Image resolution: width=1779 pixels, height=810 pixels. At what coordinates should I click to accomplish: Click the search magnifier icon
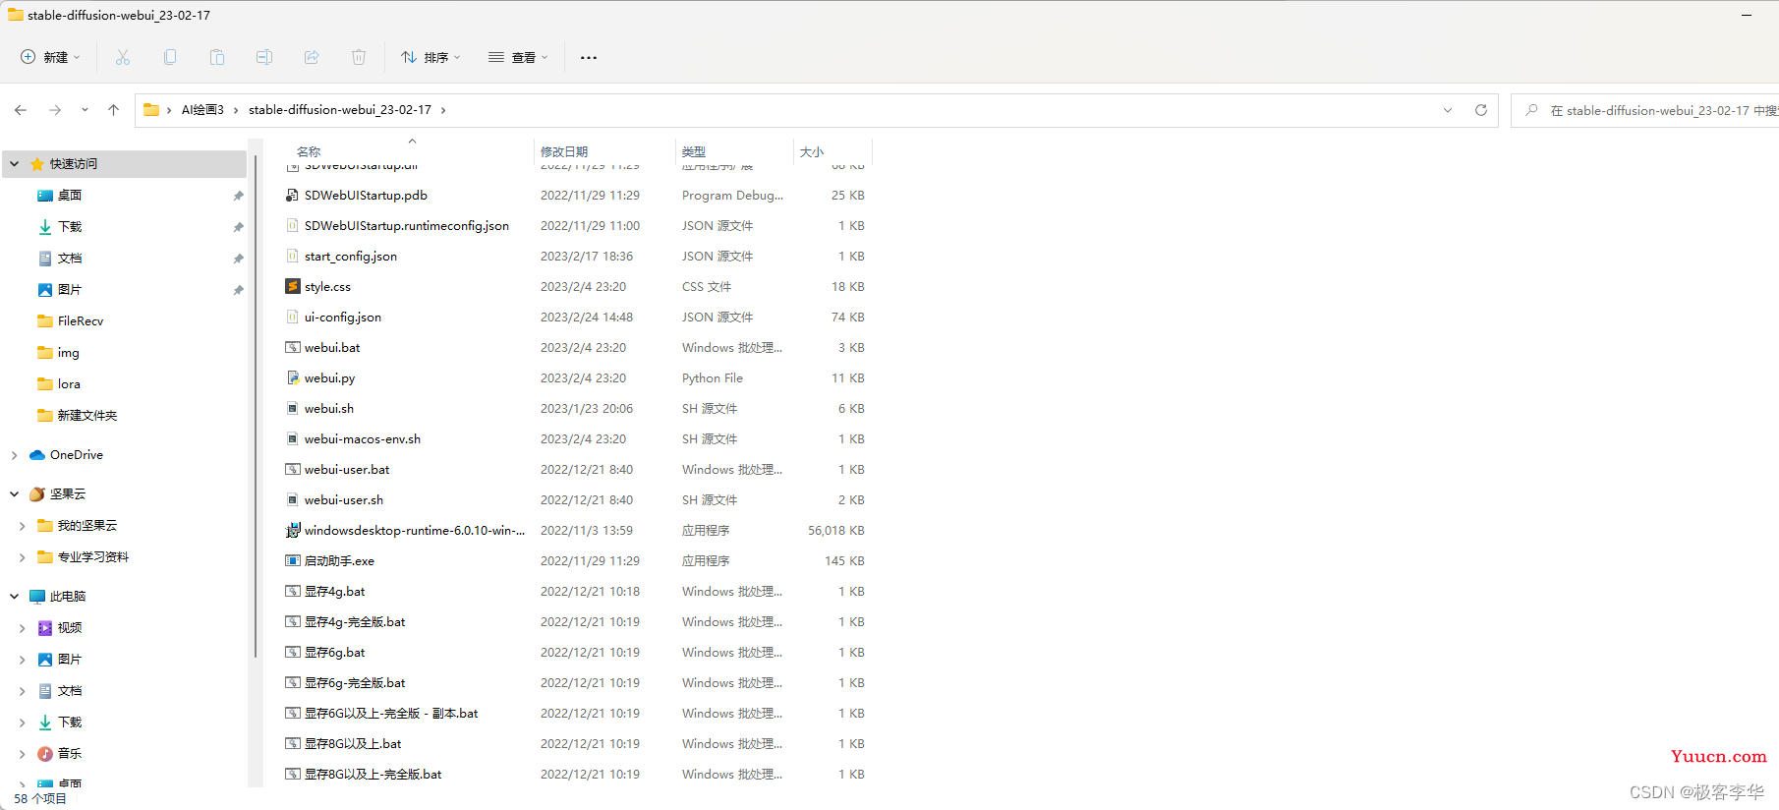1531,110
